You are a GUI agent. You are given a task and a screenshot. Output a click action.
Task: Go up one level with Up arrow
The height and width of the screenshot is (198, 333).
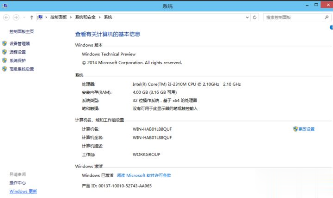point(31,18)
